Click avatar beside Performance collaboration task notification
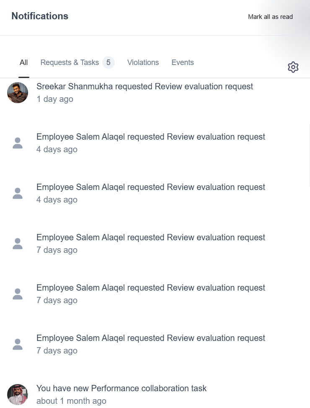This screenshot has width=310, height=408. pos(18,395)
